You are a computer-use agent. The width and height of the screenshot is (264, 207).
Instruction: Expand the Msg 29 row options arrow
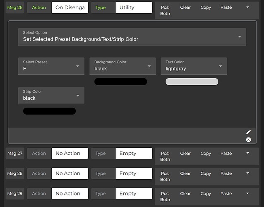coord(247,193)
